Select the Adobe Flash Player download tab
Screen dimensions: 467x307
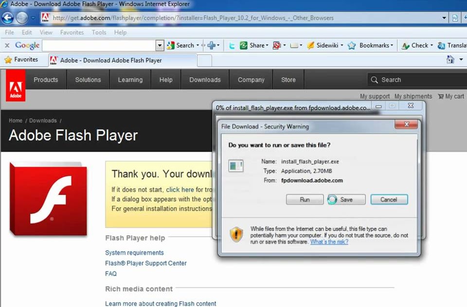click(122, 60)
